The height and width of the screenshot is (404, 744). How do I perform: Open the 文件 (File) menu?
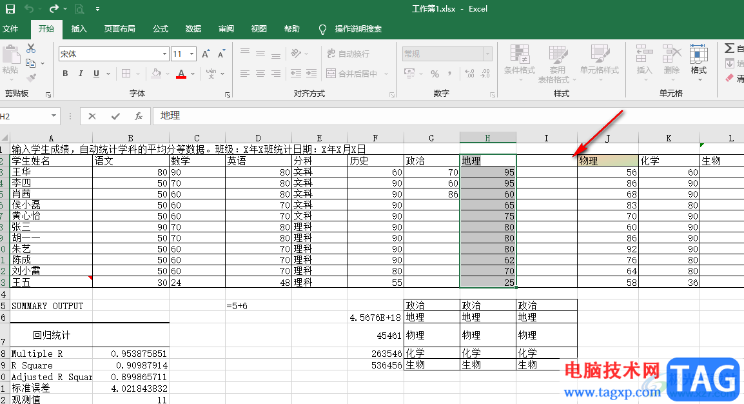click(10, 29)
